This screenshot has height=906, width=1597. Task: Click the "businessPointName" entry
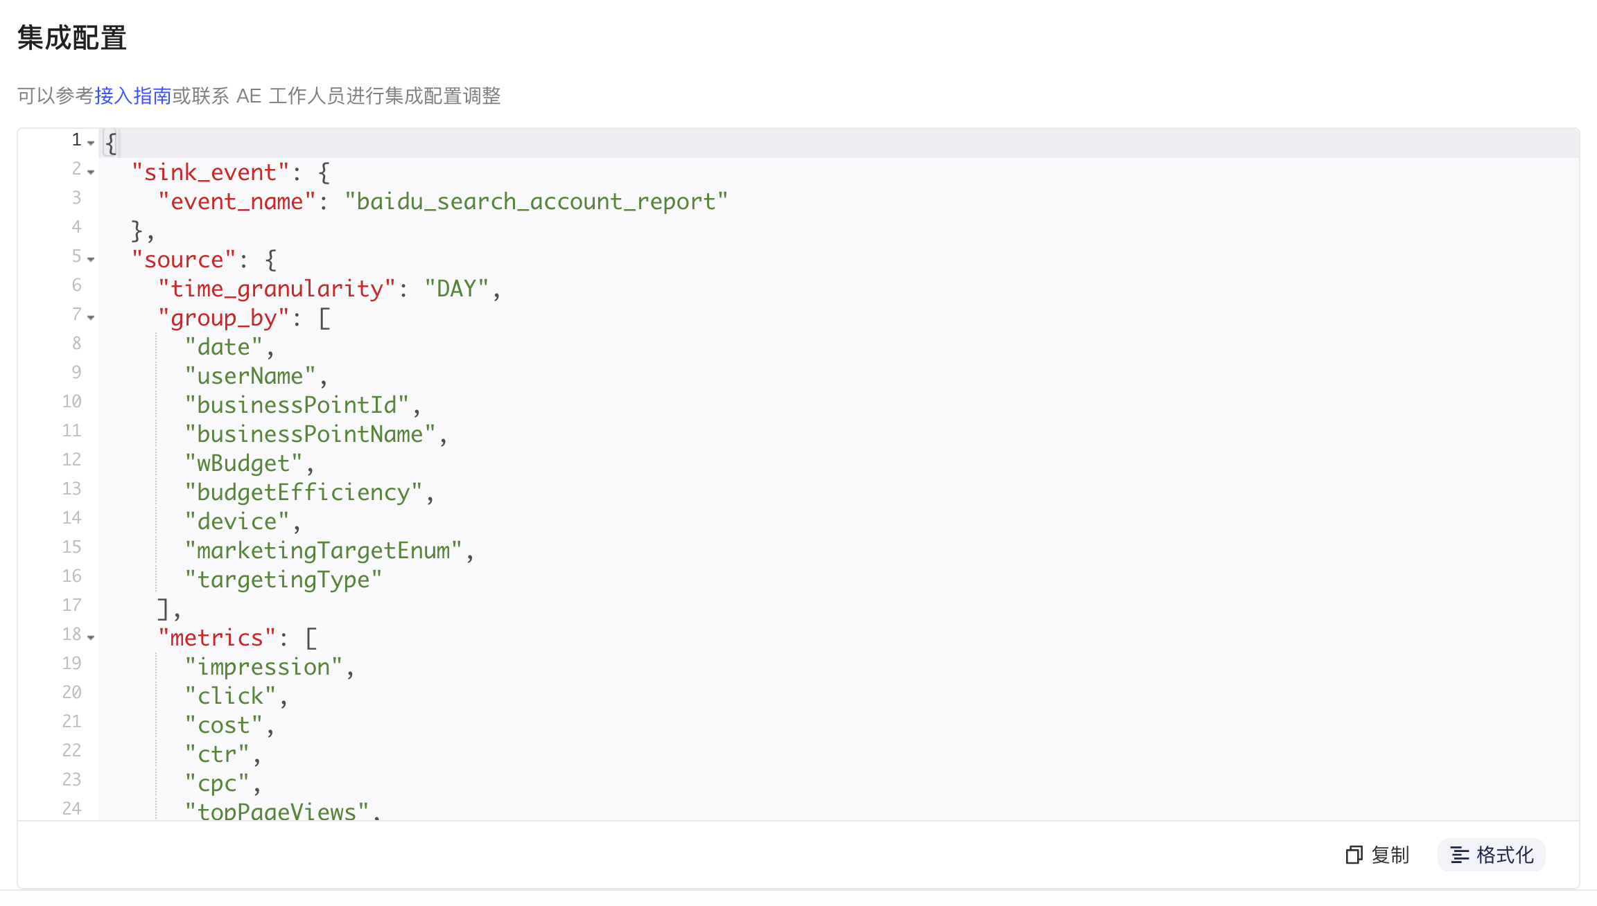(x=310, y=434)
